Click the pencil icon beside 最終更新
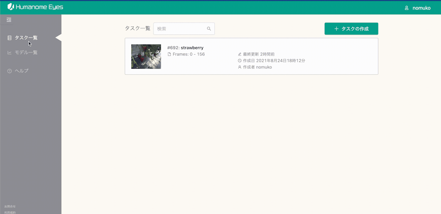 point(240,54)
